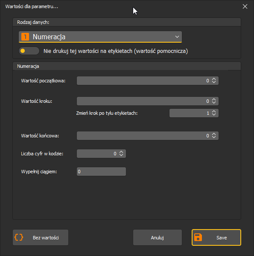
Task: Decrease Liczba cyfr w kodzie value
Action: 121,155
